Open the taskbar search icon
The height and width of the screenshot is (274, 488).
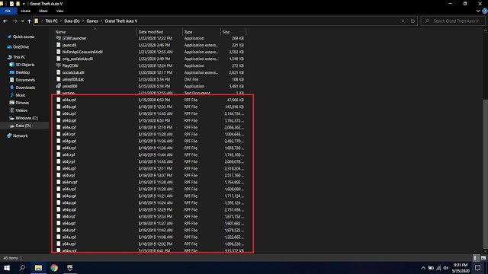(x=22, y=268)
